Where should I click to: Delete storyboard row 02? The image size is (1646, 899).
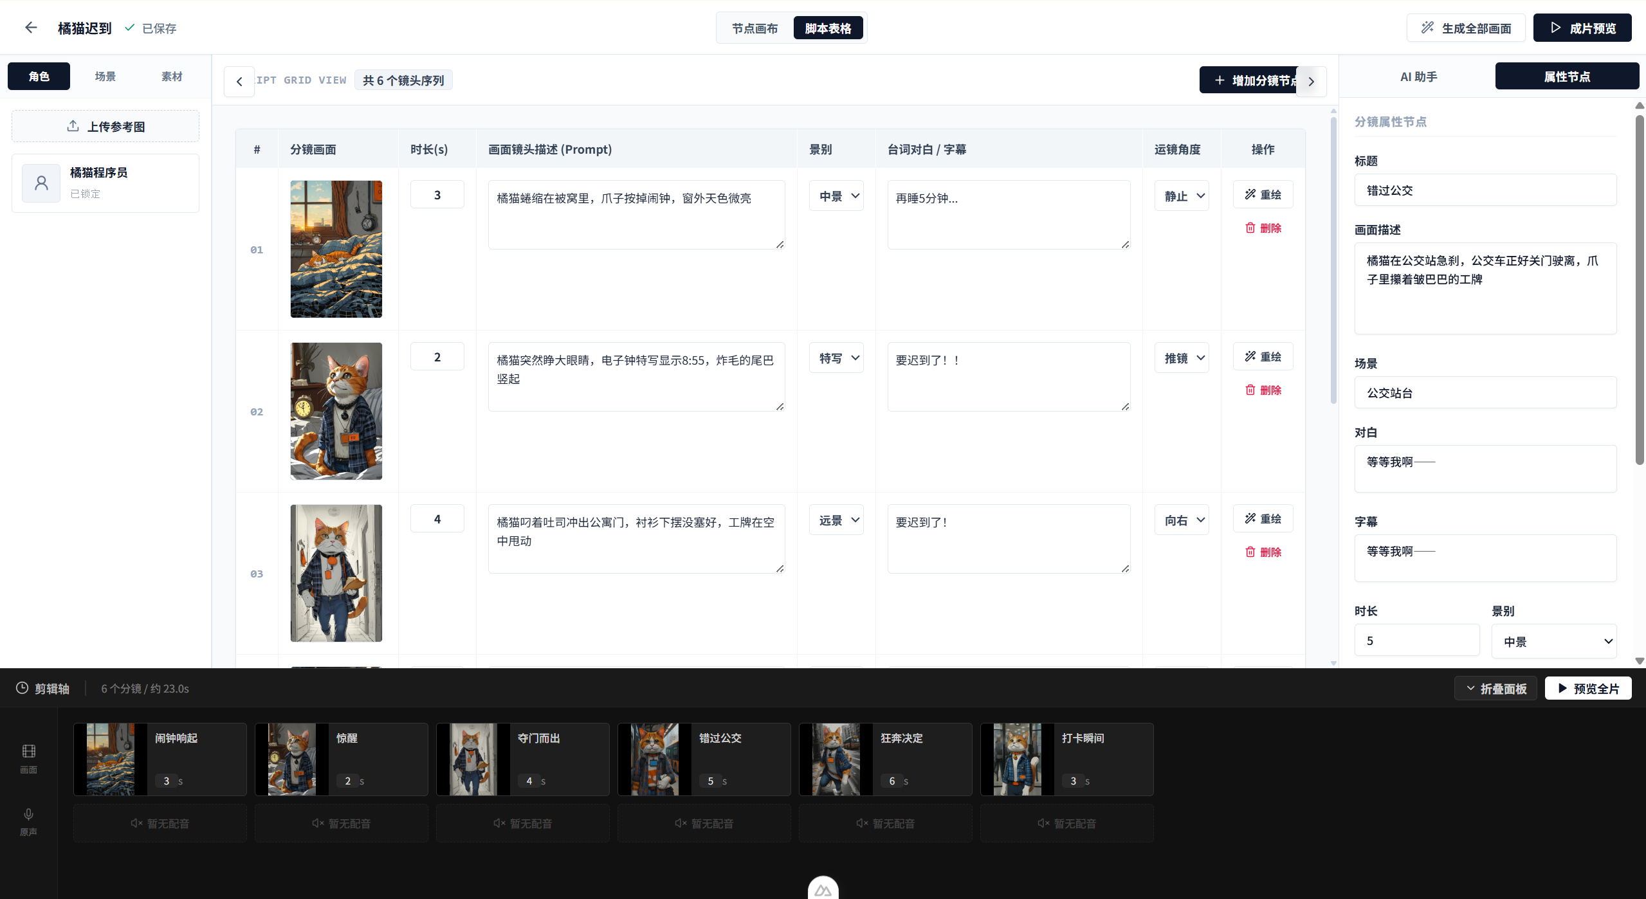pos(1263,390)
